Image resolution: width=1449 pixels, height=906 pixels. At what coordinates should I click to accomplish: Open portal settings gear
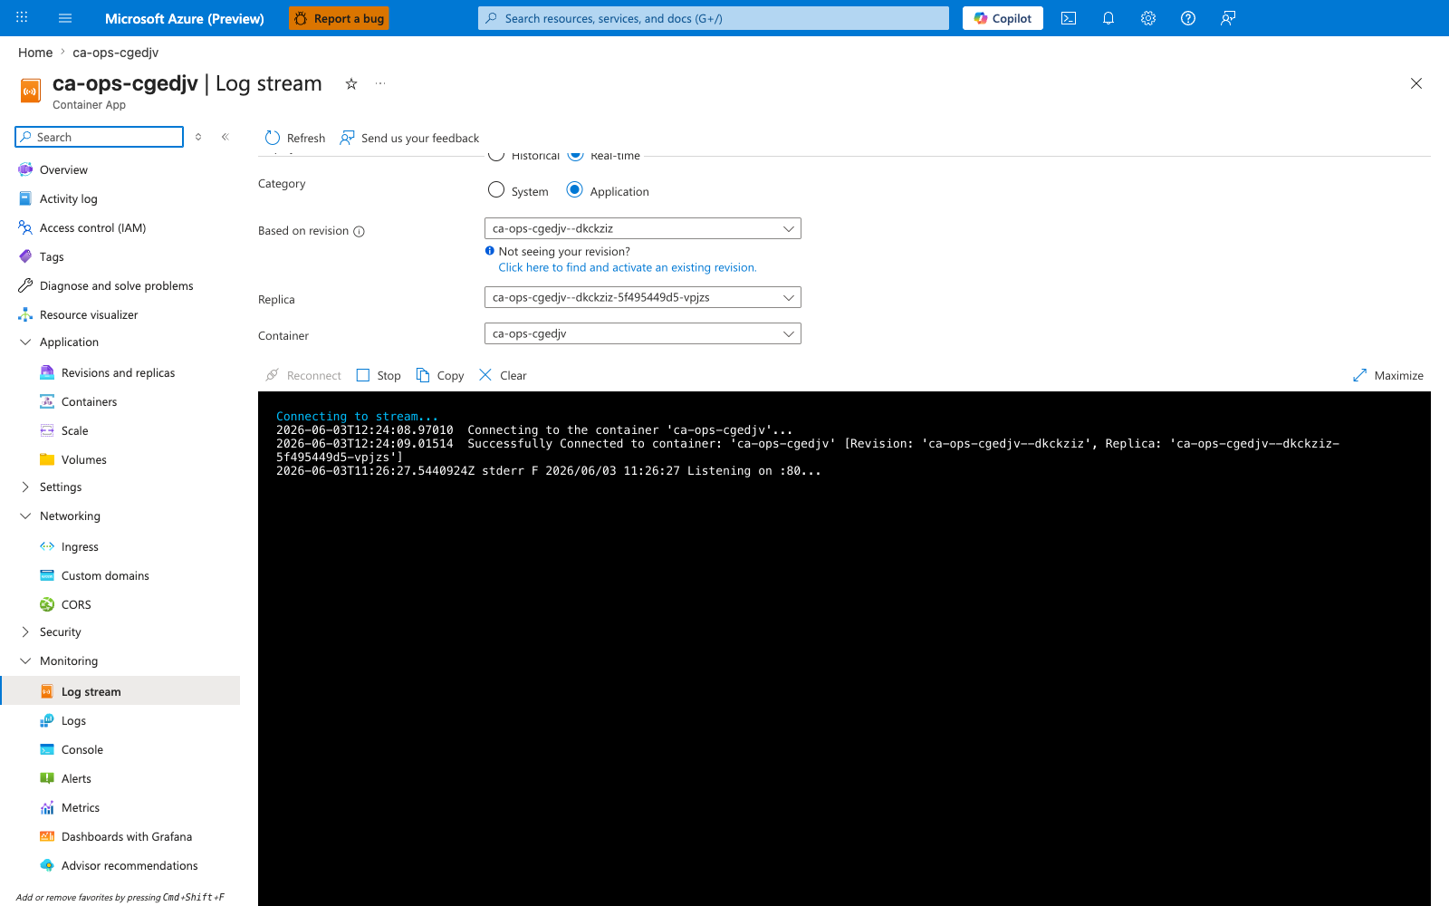click(x=1148, y=18)
